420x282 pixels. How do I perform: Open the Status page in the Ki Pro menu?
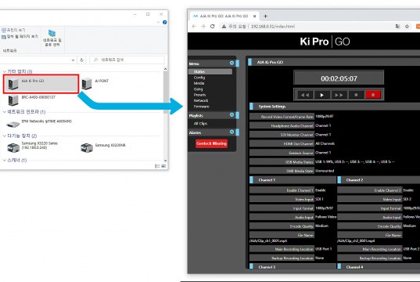point(210,71)
